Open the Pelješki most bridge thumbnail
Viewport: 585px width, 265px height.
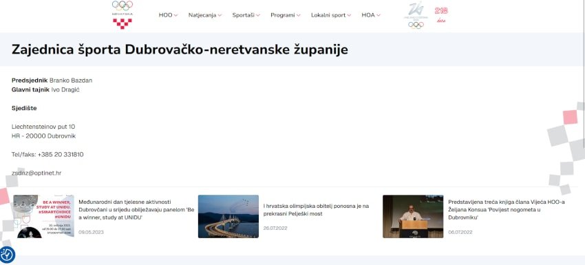(228, 217)
